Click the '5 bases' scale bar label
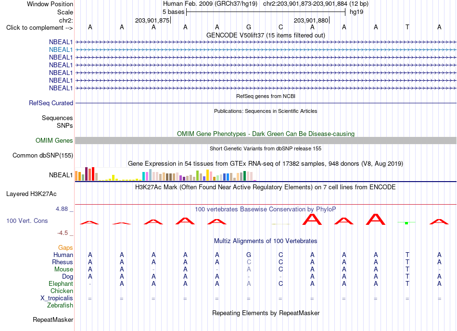 [173, 12]
